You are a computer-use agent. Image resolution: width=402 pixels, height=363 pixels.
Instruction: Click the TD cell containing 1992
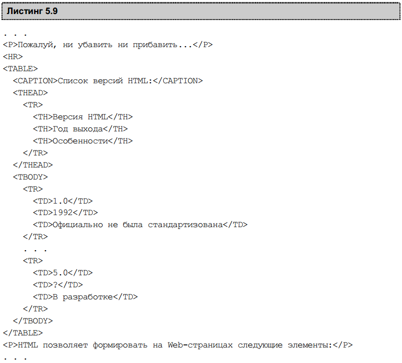(66, 213)
